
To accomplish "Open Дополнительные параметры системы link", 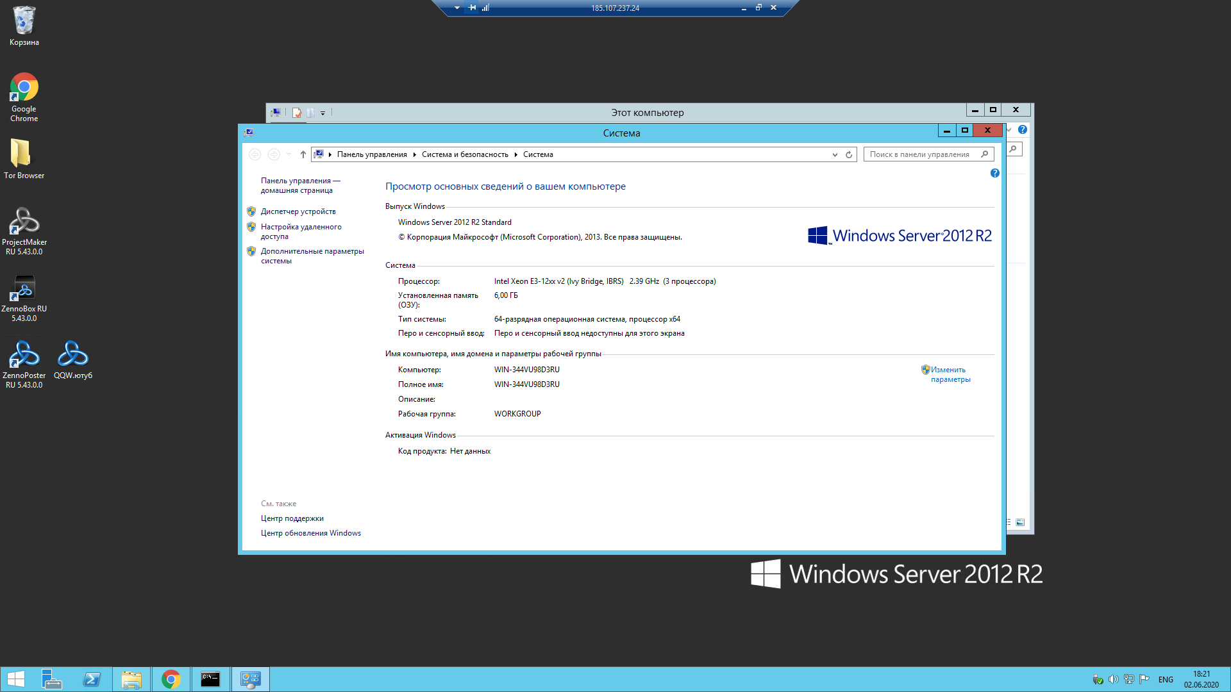I will [x=312, y=256].
